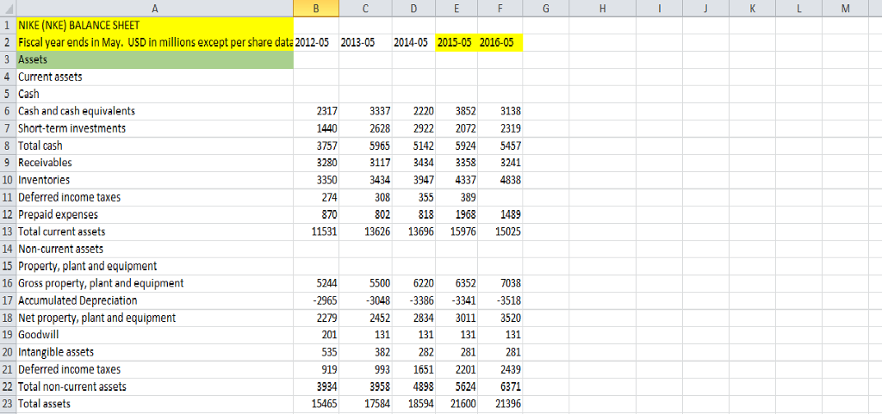Viewport: 882px width, 414px height.
Task: Click non-current deferred taxes value 2439
Action: (x=500, y=369)
